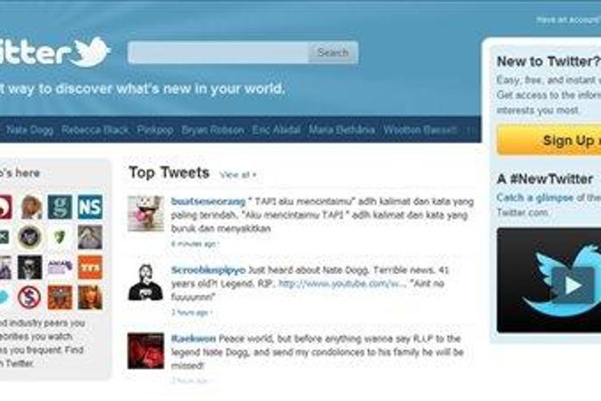Click the yellow Sign Up button
Viewport: 601px width, 401px height.
click(x=548, y=140)
